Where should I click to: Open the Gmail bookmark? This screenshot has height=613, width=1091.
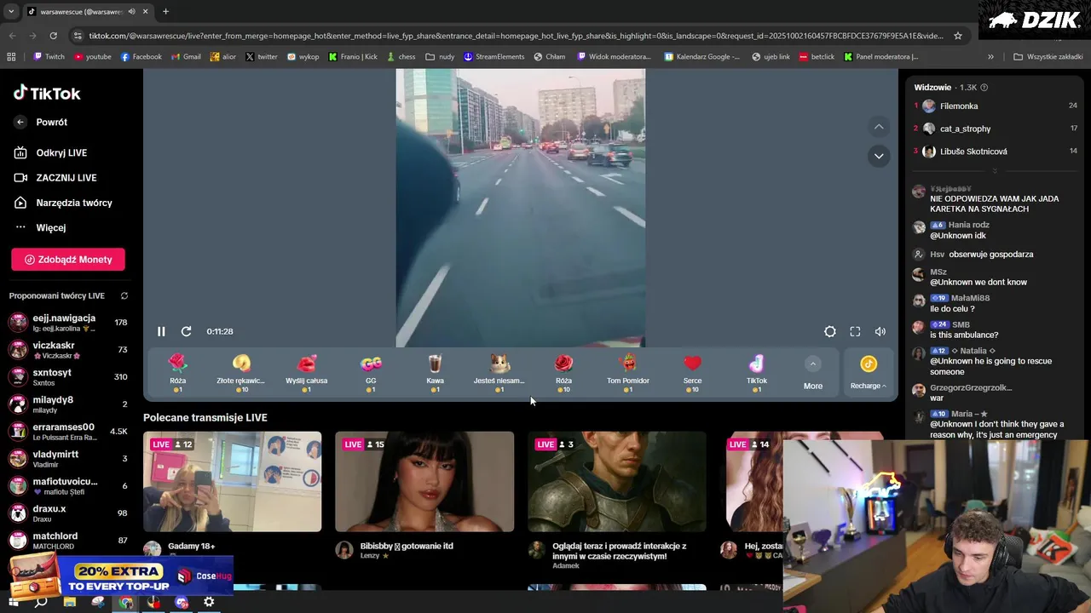186,57
